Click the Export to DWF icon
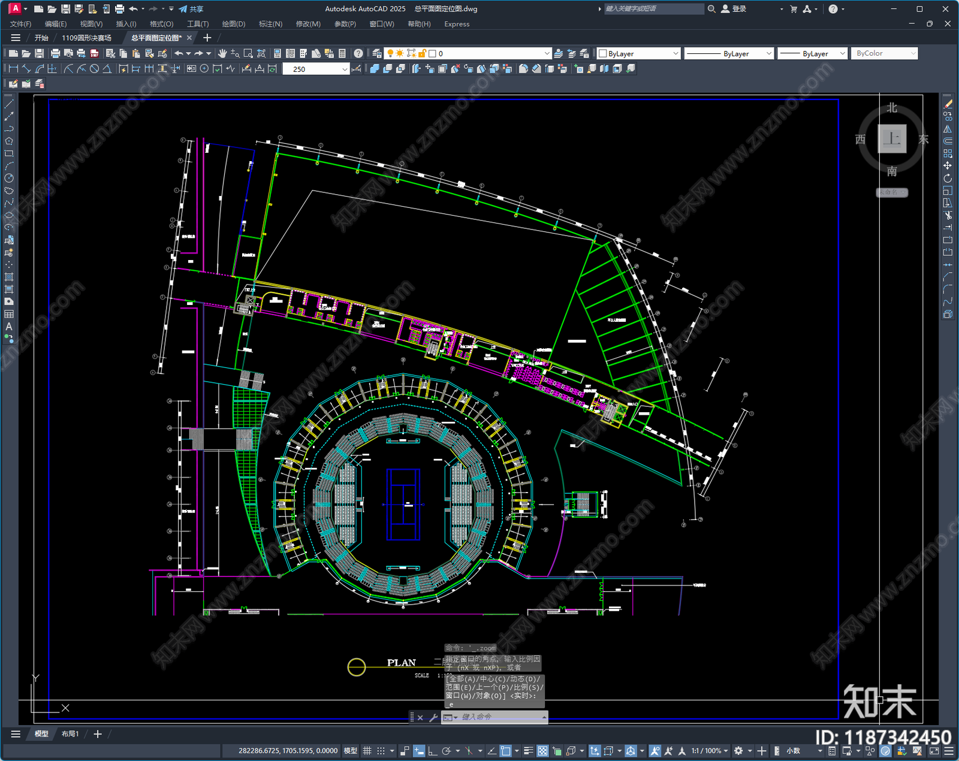 pyautogui.click(x=94, y=53)
